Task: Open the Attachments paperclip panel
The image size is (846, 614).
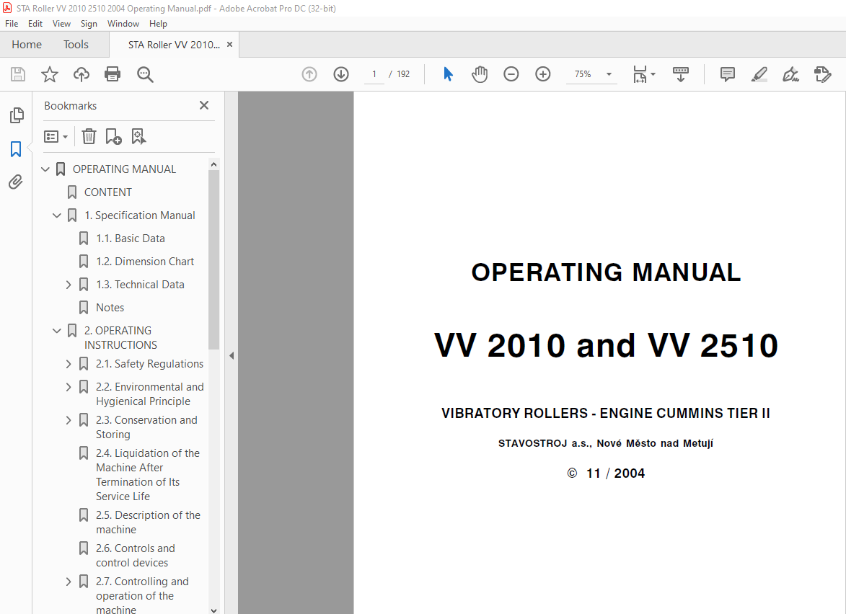Action: pos(16,182)
